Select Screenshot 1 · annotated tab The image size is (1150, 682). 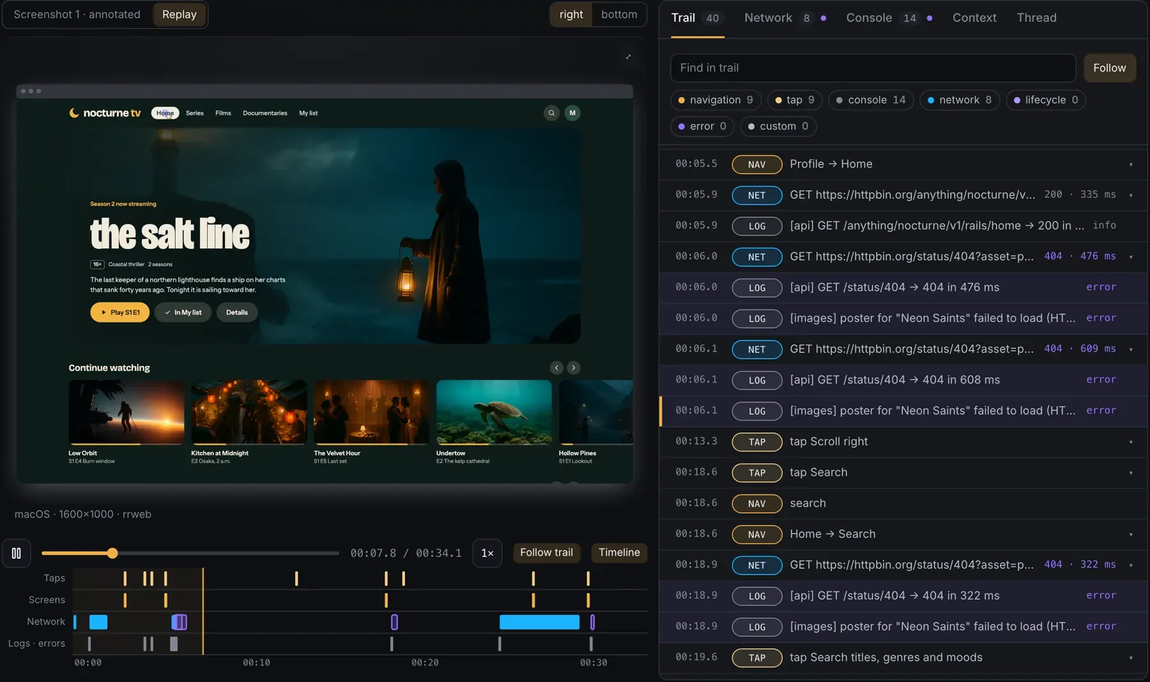tap(77, 15)
